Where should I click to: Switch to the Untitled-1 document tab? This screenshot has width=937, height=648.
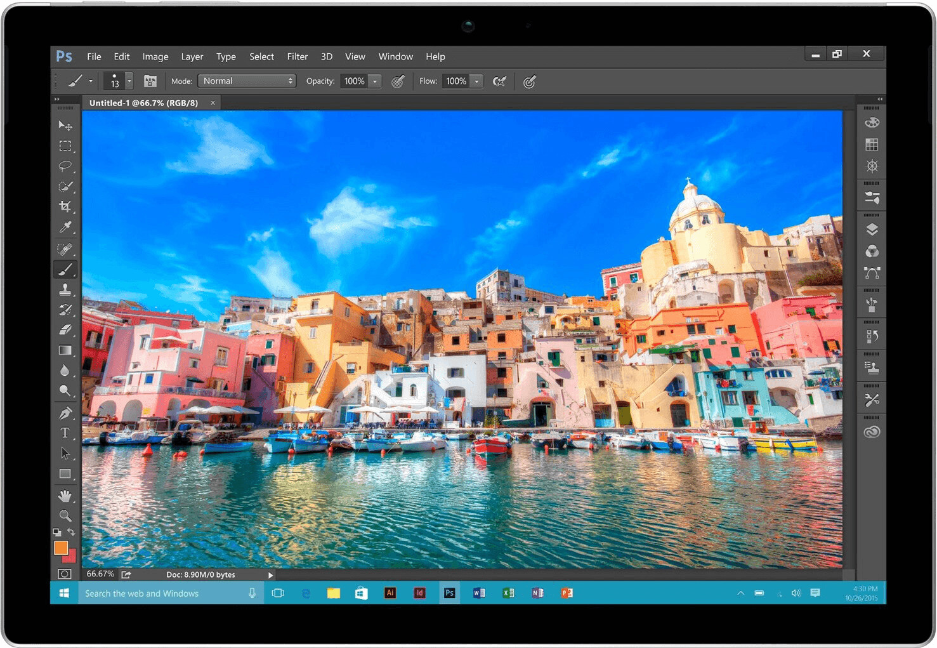coord(144,103)
